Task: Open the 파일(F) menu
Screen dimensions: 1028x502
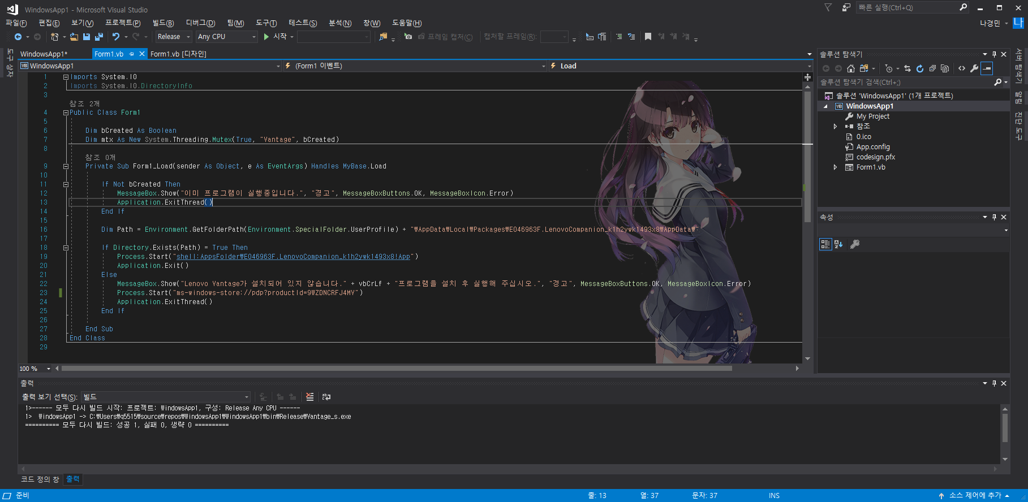Action: coord(16,23)
